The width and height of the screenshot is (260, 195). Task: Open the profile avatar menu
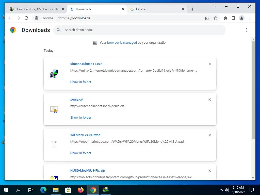[x=242, y=18]
